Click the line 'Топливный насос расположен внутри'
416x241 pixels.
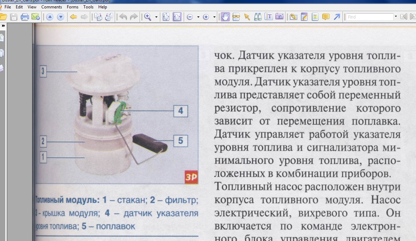[x=307, y=186]
